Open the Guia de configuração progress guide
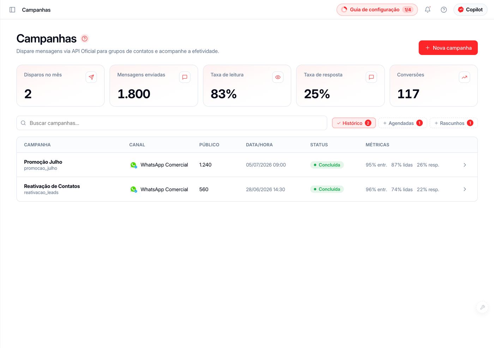This screenshot has height=348, width=494. (377, 10)
